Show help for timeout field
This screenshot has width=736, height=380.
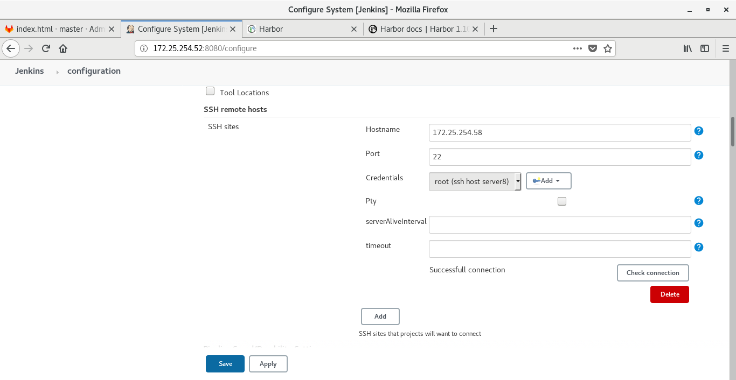(699, 247)
